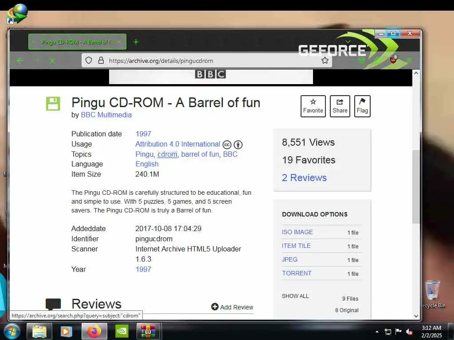The width and height of the screenshot is (454, 340).
Task: Open the Windows Start menu
Action: click(11, 331)
